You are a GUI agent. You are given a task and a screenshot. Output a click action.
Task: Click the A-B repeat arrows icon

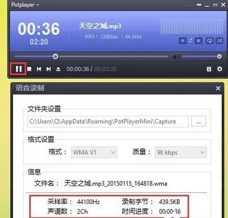coord(190,40)
